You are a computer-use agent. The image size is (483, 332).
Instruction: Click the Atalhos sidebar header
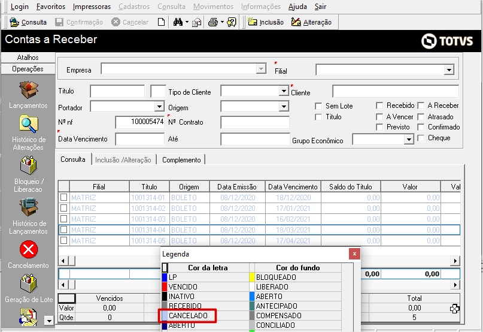pos(28,58)
